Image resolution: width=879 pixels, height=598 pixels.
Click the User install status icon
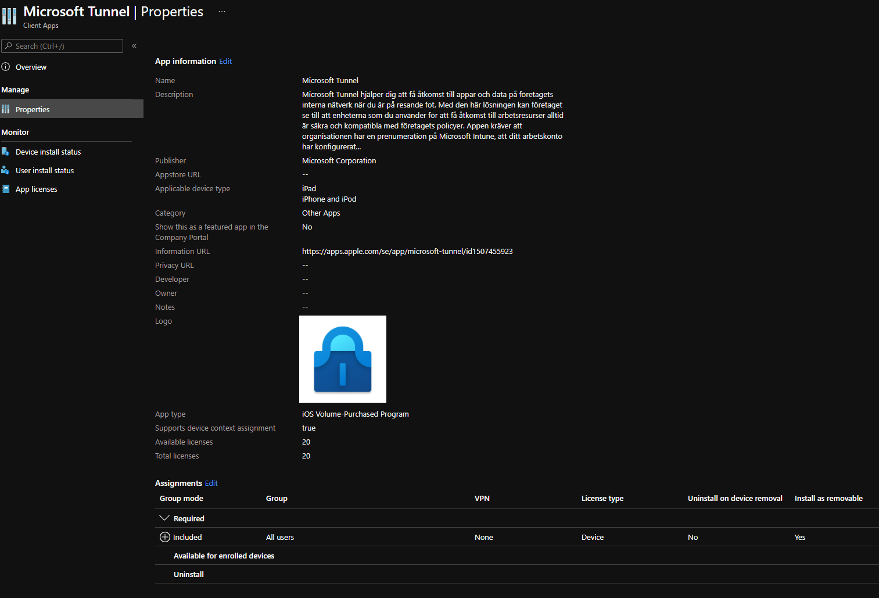point(6,170)
